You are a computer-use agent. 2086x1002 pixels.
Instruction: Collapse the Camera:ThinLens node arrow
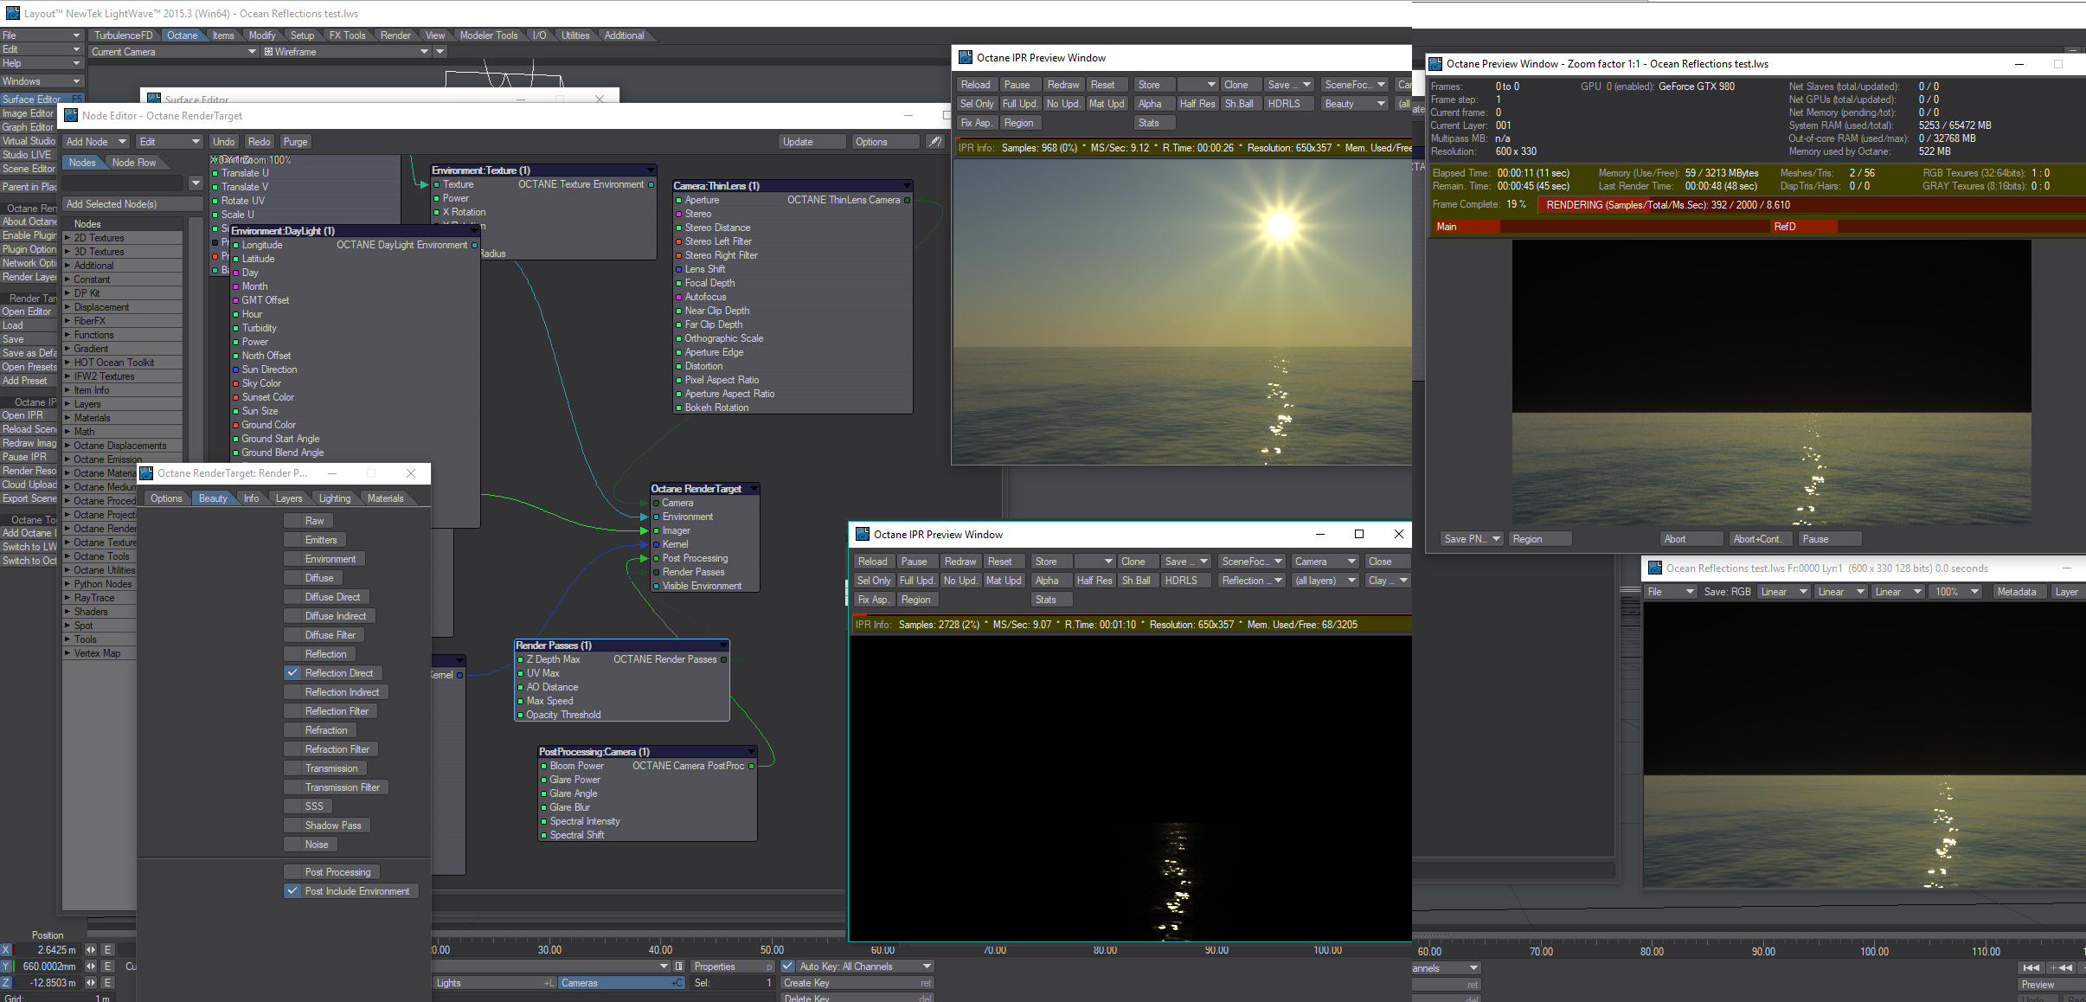(x=907, y=186)
